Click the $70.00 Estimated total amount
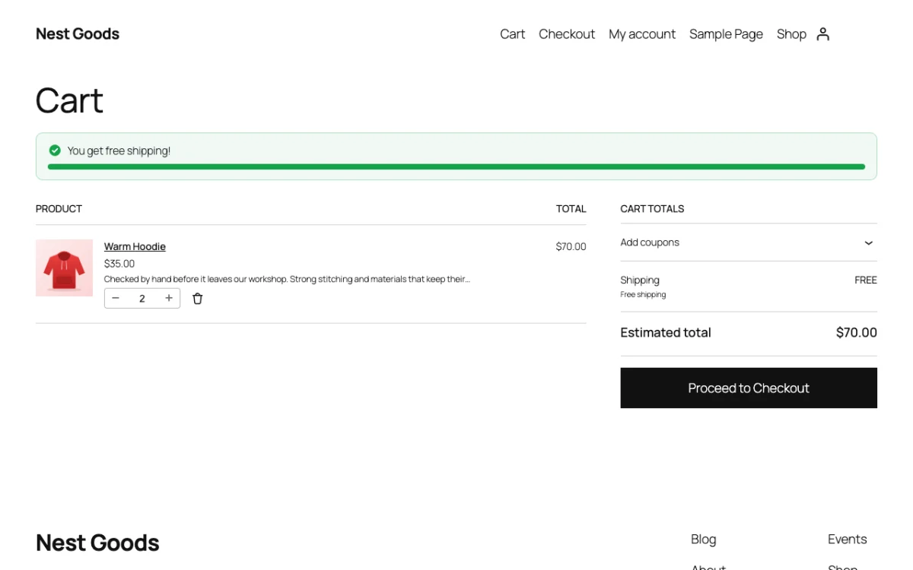Viewport: 913px width, 570px height. coord(856,332)
